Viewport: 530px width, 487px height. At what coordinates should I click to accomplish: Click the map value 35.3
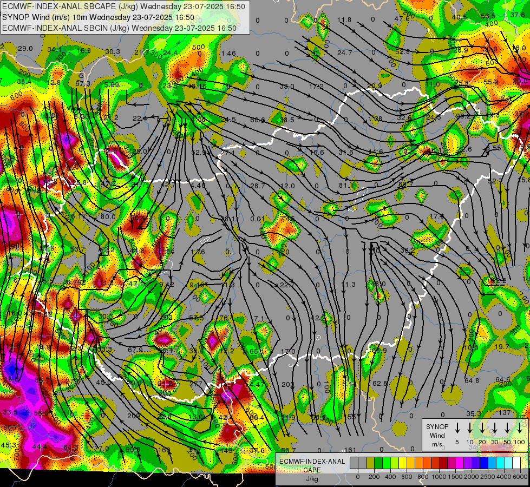coord(474,413)
